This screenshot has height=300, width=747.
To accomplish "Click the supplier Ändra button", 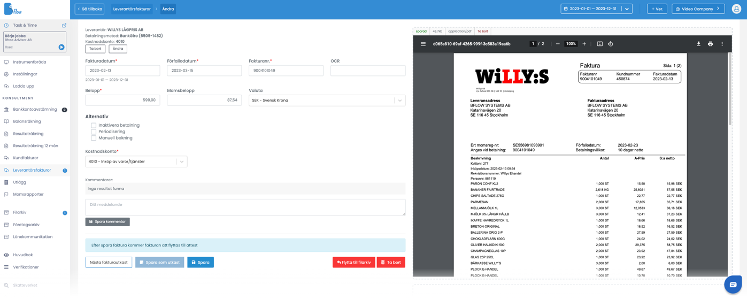I will click(118, 49).
